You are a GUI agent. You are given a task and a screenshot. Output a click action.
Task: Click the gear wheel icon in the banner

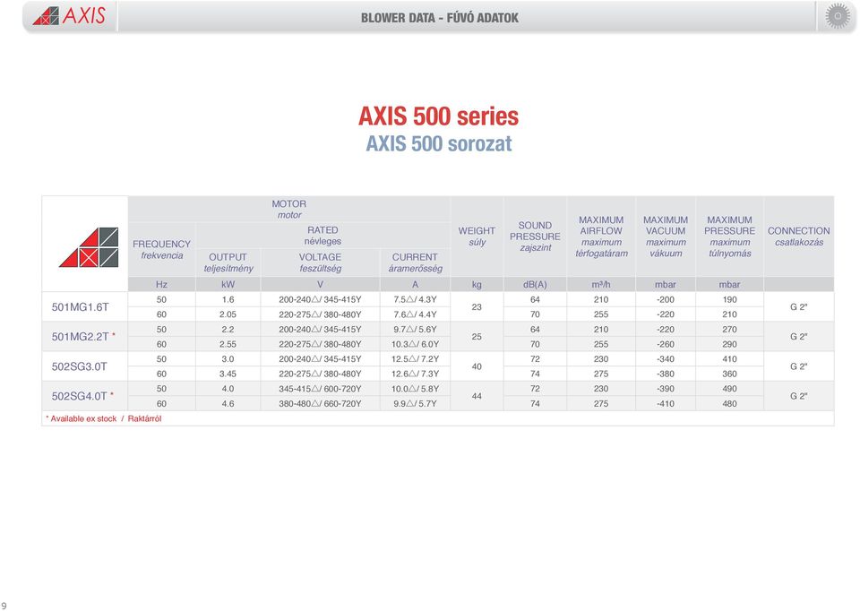838,16
